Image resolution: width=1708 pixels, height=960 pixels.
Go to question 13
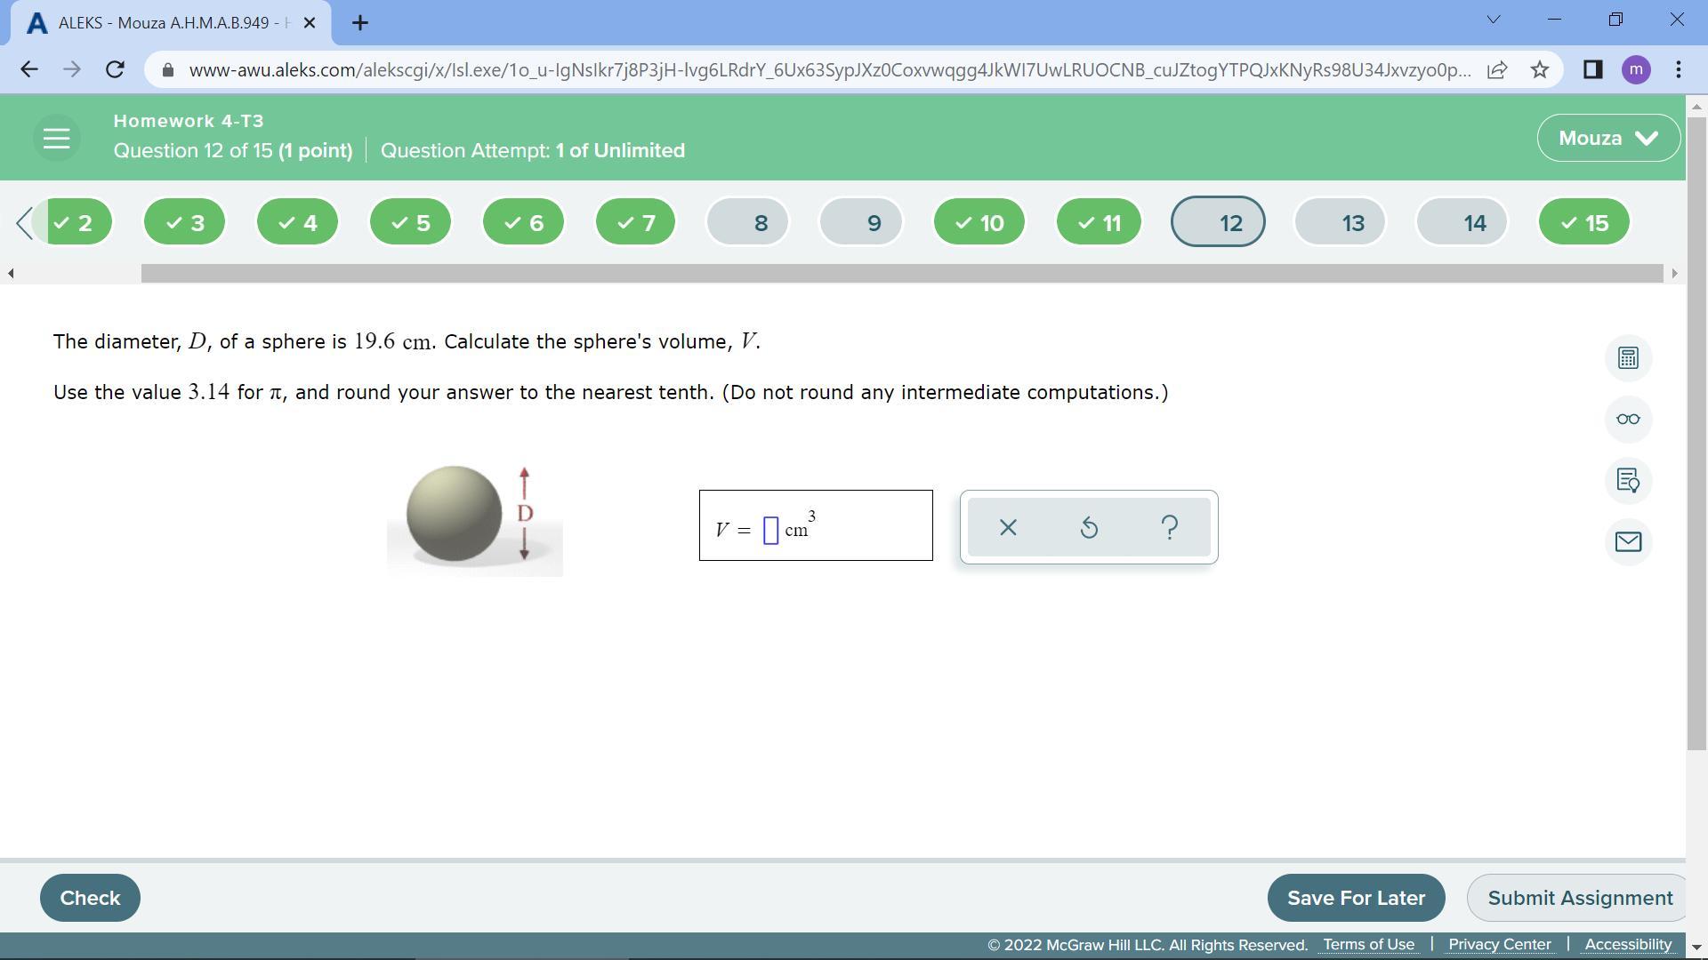pos(1340,222)
